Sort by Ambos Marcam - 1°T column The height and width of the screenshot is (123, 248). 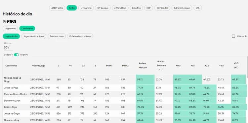point(161,65)
